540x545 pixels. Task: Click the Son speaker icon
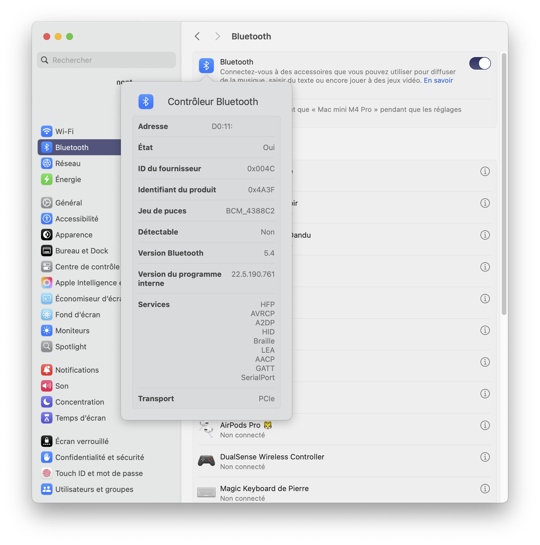point(47,386)
